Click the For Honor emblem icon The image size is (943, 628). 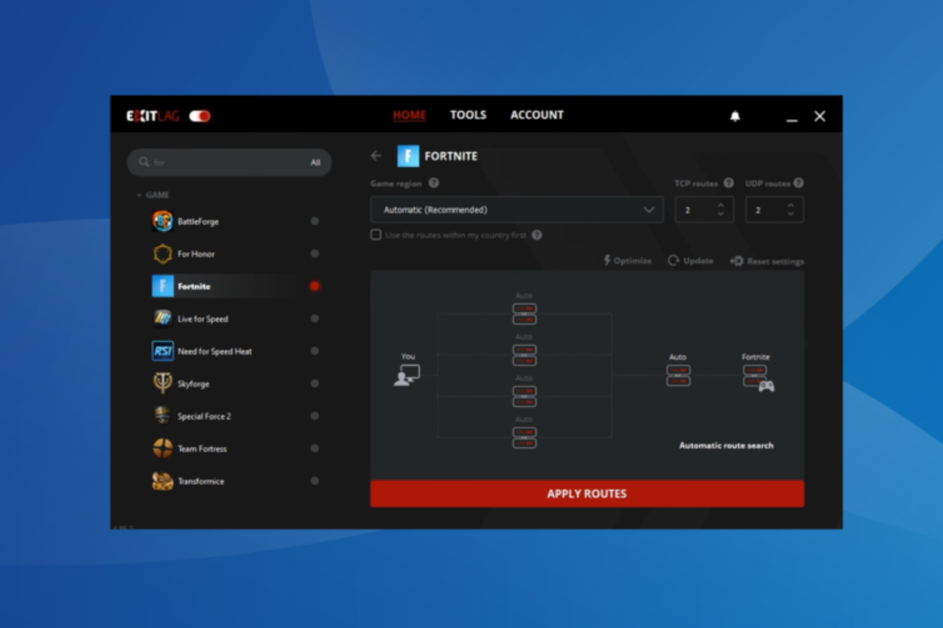coord(163,254)
